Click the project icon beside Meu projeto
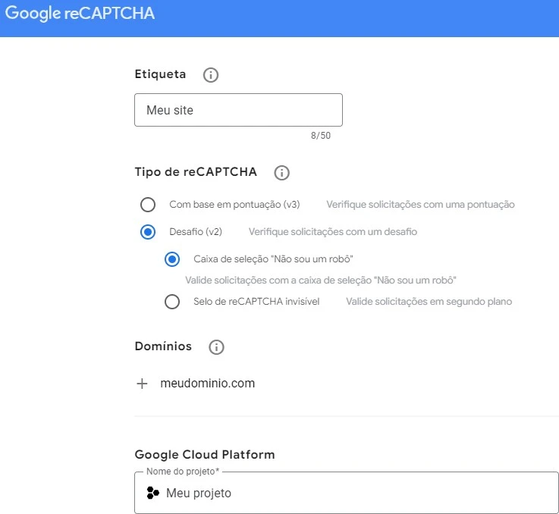Image resolution: width=559 pixels, height=514 pixels. pyautogui.click(x=153, y=493)
